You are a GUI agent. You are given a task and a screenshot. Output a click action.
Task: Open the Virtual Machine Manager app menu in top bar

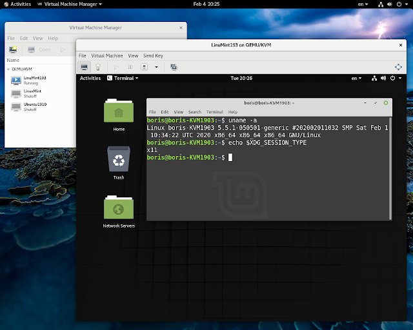(x=70, y=5)
